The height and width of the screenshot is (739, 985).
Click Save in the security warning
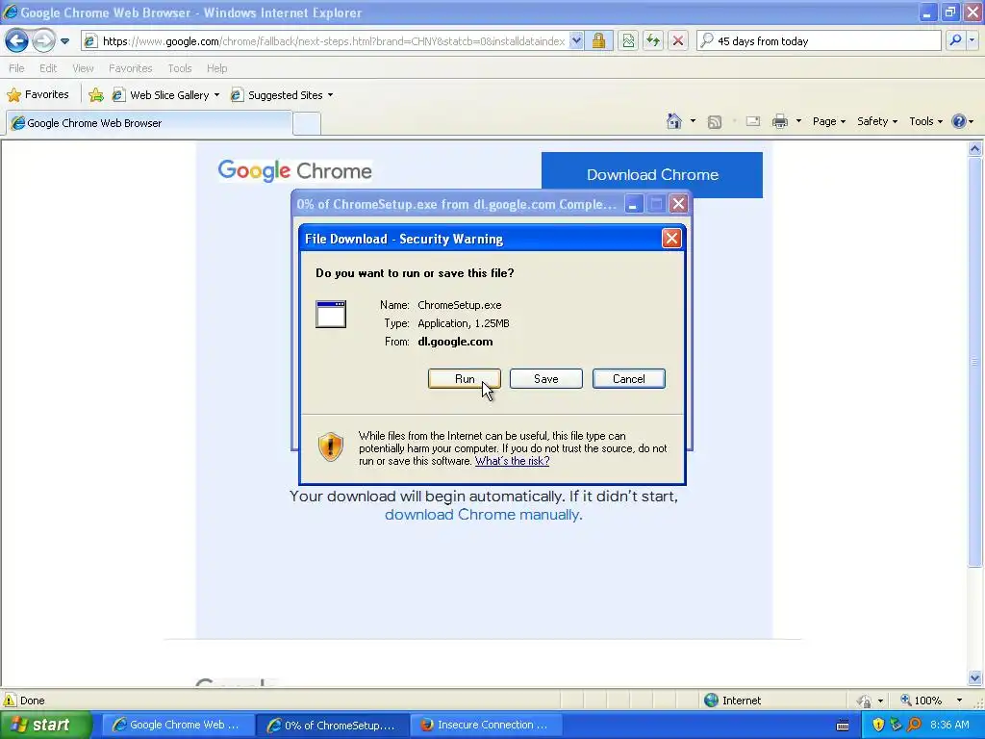[546, 379]
